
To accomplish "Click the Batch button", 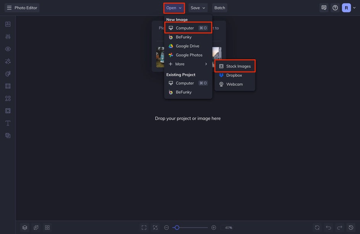I will point(220,8).
